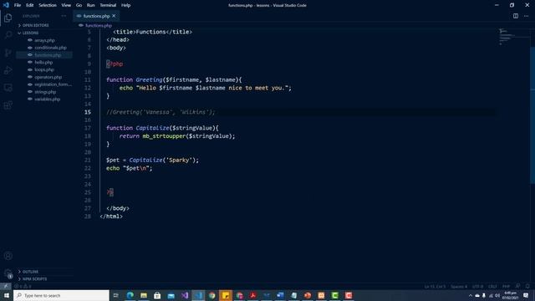
Task: Open the File menu
Action: click(x=18, y=5)
